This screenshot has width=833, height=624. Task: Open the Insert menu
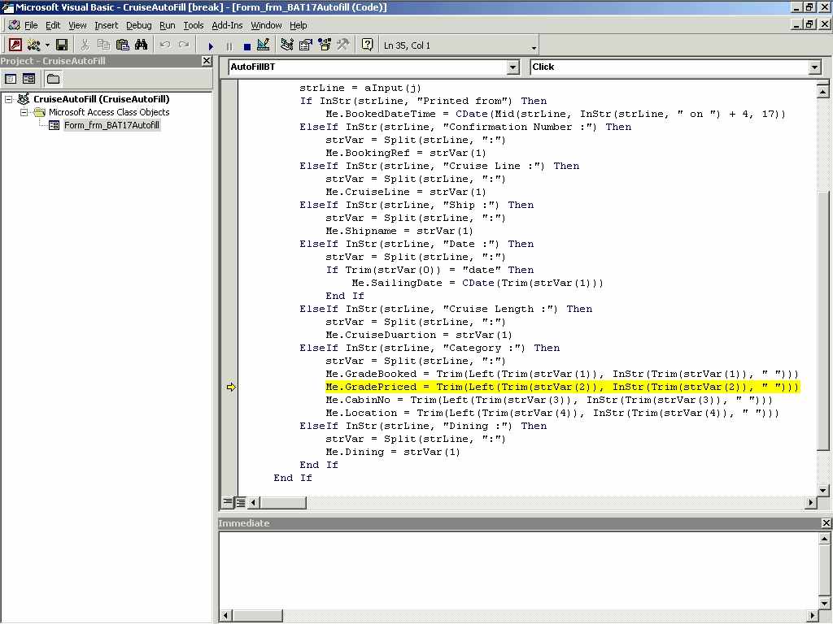[107, 25]
